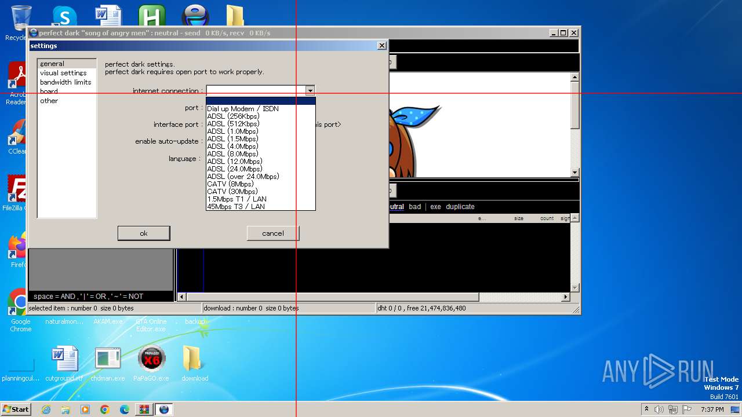Switch to the exe filter tab
This screenshot has width=742, height=417.
click(435, 207)
